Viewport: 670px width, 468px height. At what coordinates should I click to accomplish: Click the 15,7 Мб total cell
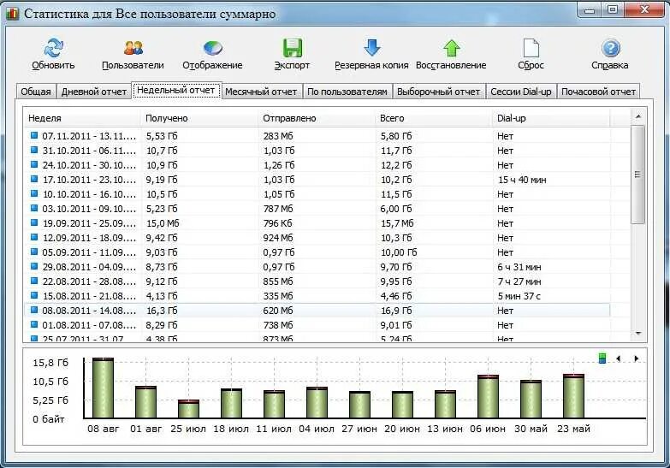coord(397,223)
